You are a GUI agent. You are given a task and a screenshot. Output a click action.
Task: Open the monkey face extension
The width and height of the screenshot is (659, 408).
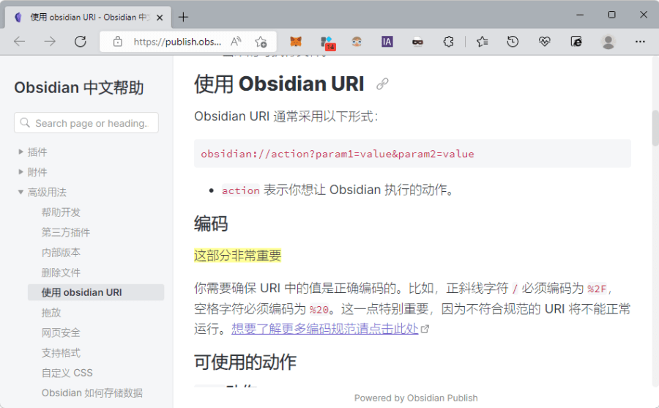(357, 41)
